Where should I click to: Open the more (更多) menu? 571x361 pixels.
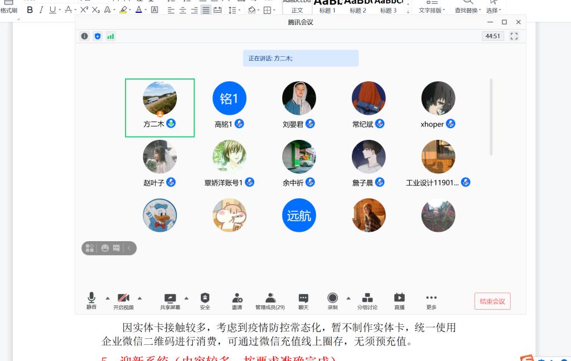[x=431, y=301]
